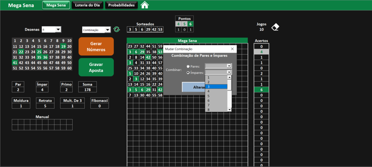Open the Combinação dropdown
Viewport: 372px width, 167px height.
[108, 30]
